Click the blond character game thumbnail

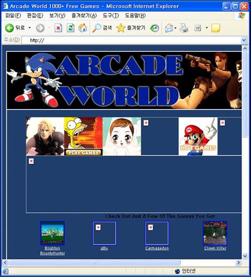tap(45, 136)
